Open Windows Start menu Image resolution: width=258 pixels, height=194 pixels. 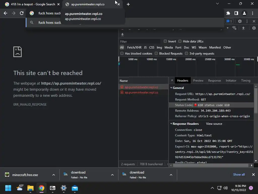8,188
